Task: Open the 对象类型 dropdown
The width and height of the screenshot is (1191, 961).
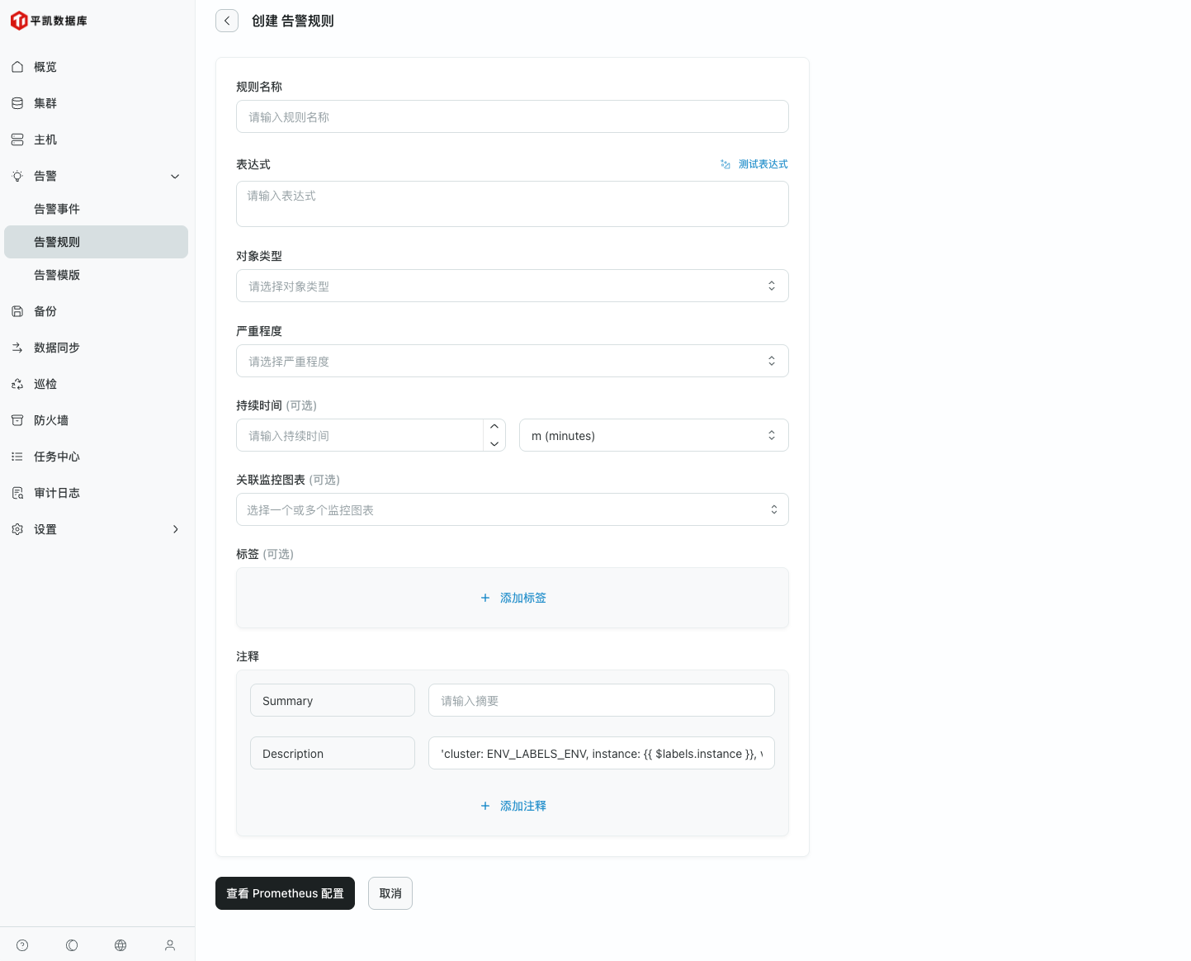Action: (x=512, y=286)
